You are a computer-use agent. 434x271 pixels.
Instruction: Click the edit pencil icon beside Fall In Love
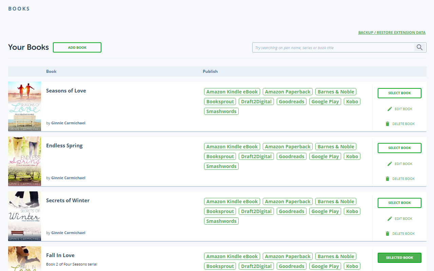pos(390,271)
